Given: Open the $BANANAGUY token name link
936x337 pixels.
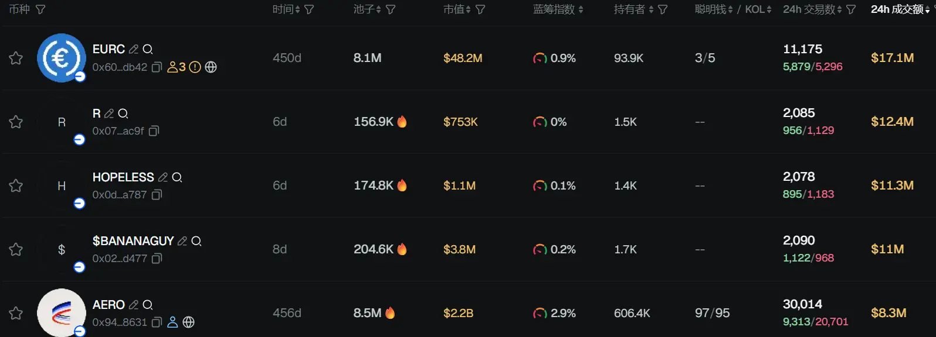Looking at the screenshot, I should (x=133, y=241).
